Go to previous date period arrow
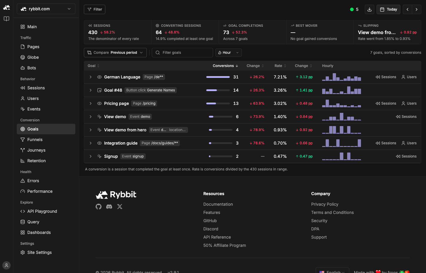The image size is (426, 273). tap(407, 9)
